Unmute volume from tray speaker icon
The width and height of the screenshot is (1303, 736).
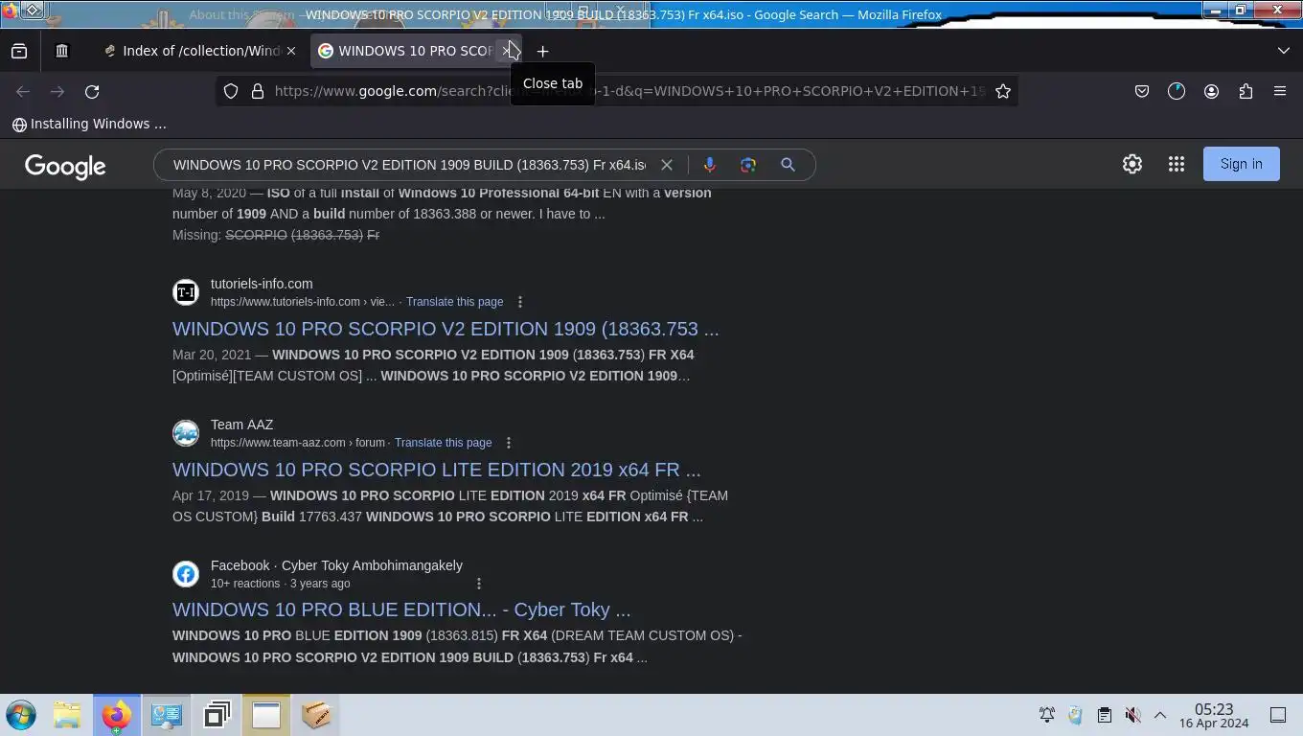(1132, 715)
